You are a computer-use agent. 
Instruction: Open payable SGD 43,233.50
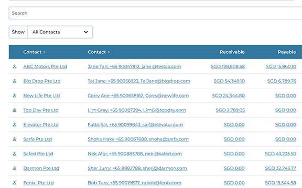[x=281, y=154]
